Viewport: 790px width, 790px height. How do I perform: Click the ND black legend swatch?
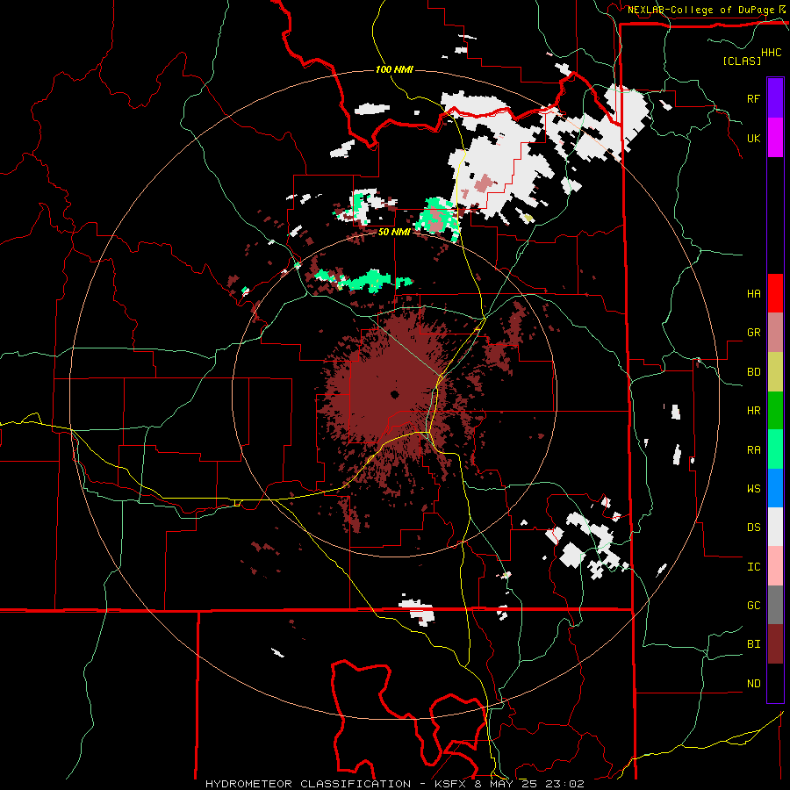(775, 683)
